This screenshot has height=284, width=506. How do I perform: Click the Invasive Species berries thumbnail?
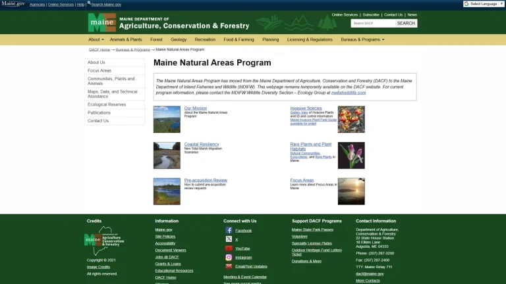351,119
